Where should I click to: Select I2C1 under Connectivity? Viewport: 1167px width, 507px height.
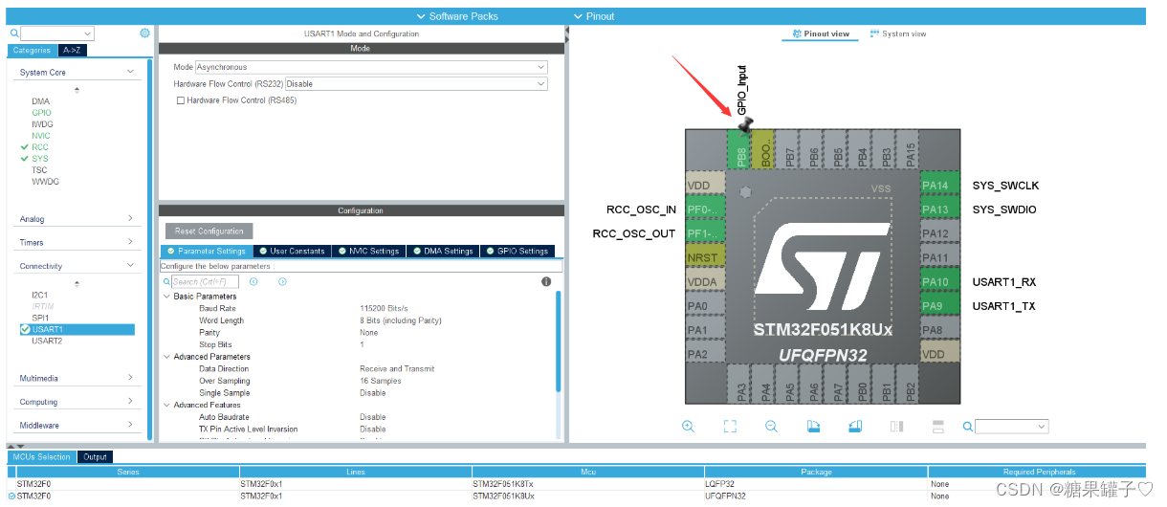(x=39, y=295)
